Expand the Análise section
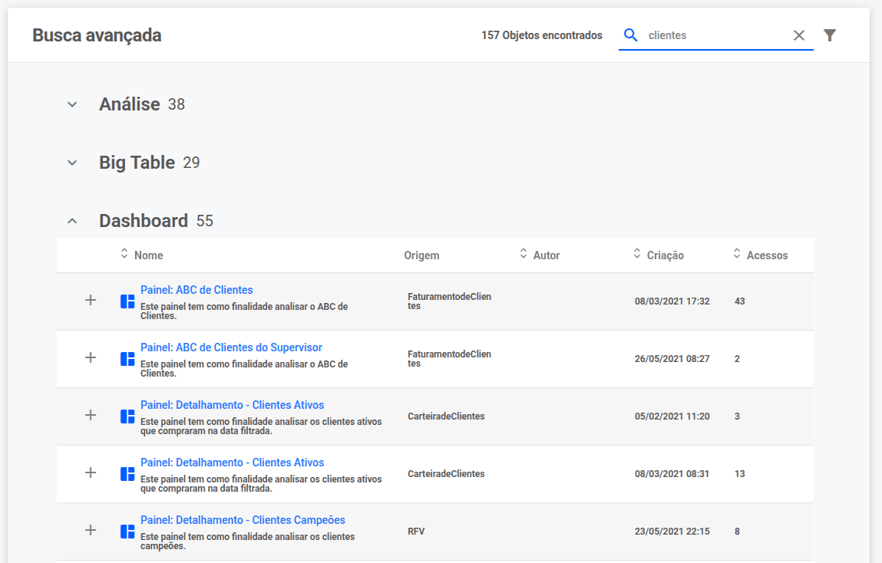Screen dimensions: 882x563 [72, 104]
